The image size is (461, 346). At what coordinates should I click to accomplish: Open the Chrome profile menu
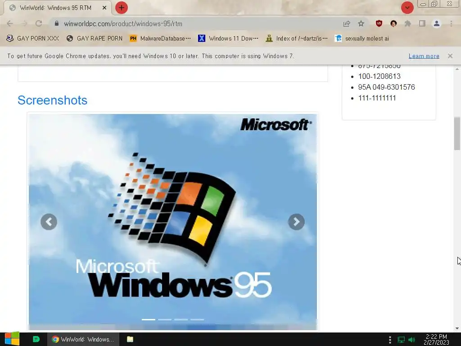point(437,23)
